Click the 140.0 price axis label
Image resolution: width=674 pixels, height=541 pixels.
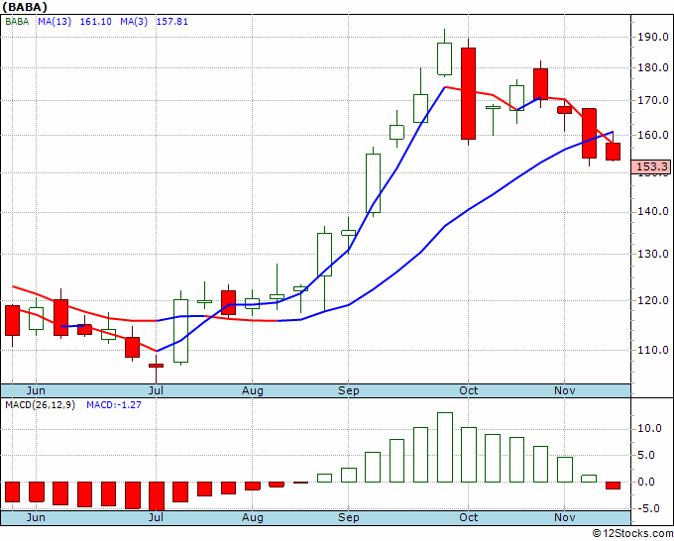click(x=652, y=211)
